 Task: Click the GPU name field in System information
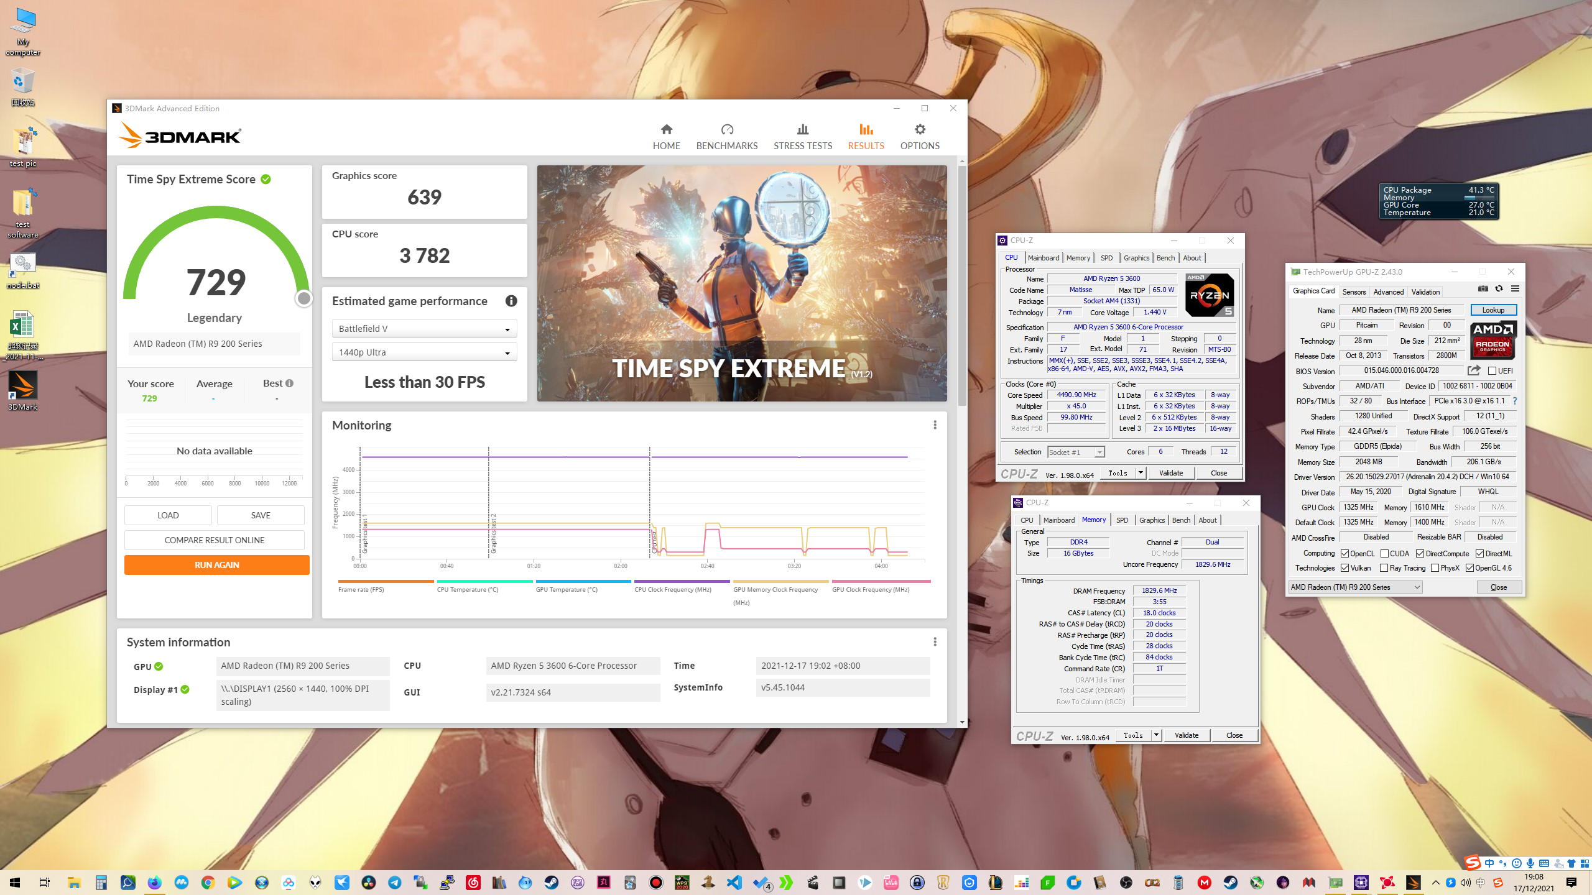pyautogui.click(x=303, y=666)
